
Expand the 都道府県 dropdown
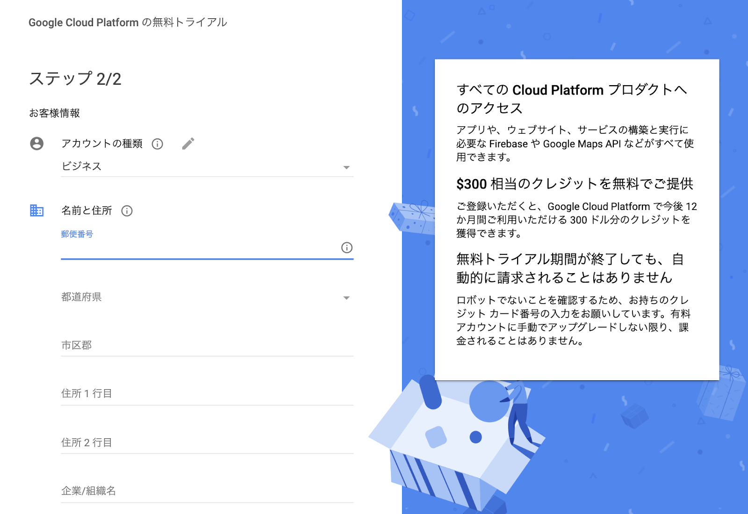click(207, 297)
